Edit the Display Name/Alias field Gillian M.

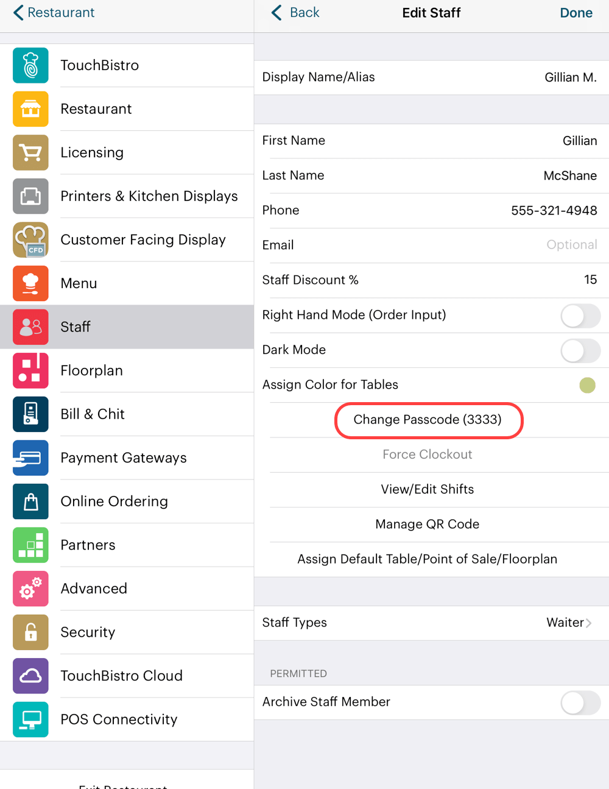pos(431,77)
